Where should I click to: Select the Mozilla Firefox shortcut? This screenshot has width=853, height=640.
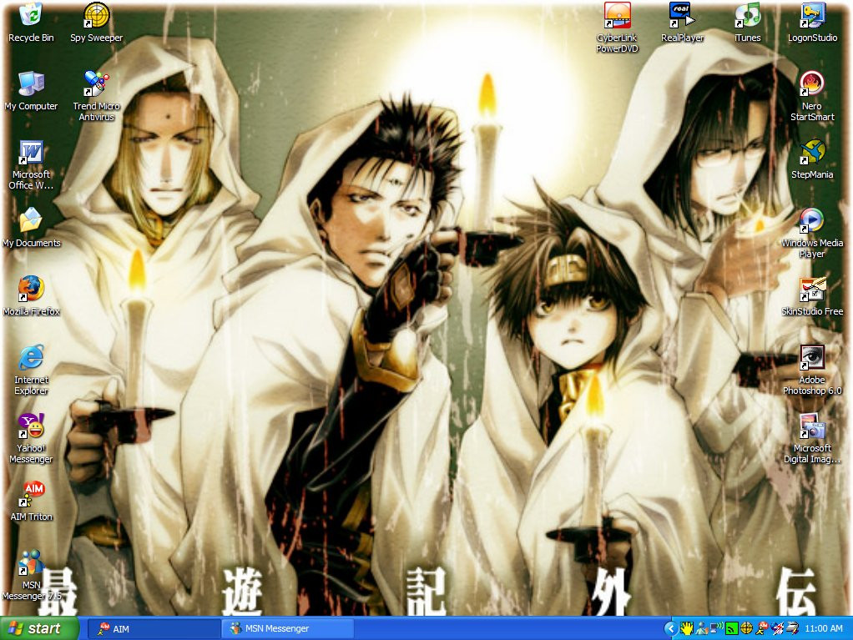click(31, 296)
